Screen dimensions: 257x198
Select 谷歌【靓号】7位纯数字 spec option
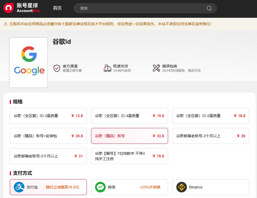coord(130,156)
